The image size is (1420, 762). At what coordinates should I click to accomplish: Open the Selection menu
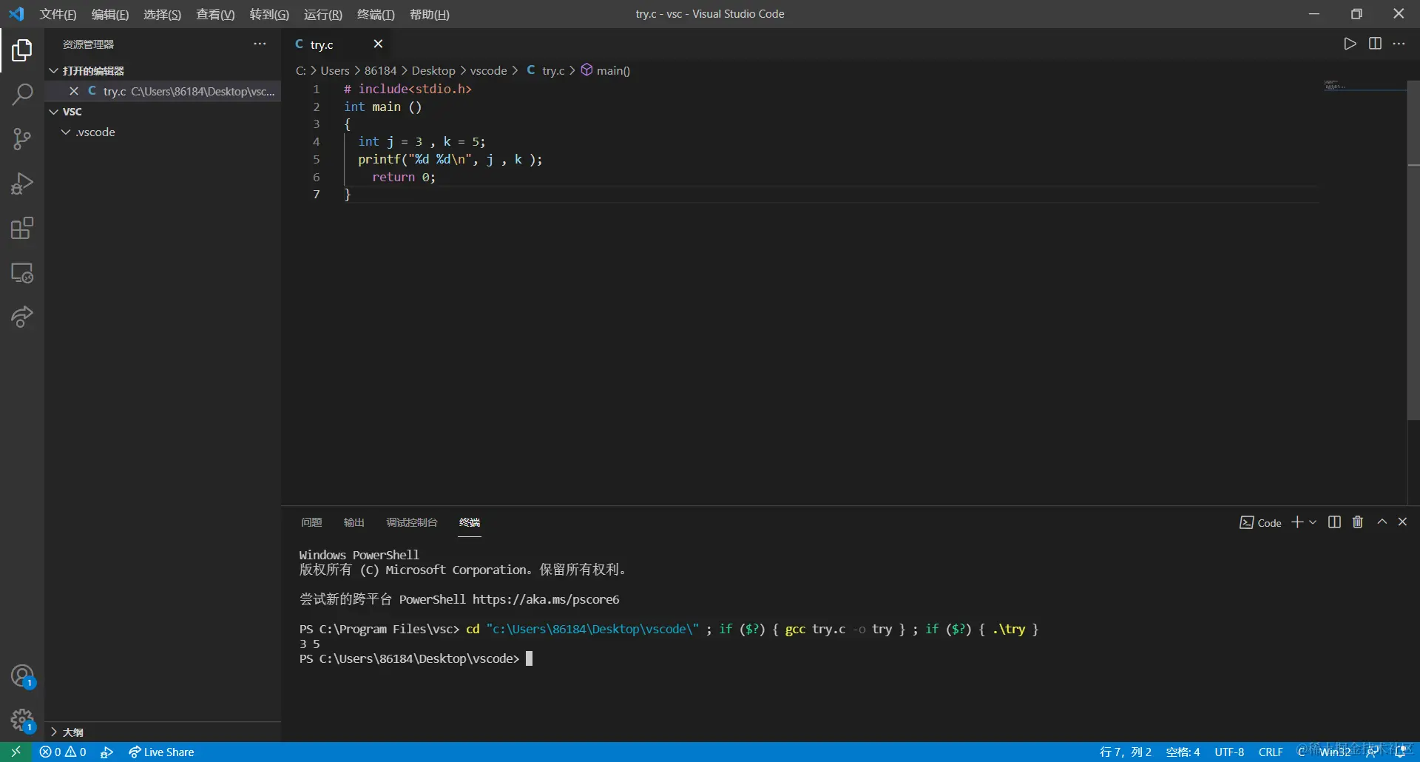pyautogui.click(x=162, y=14)
